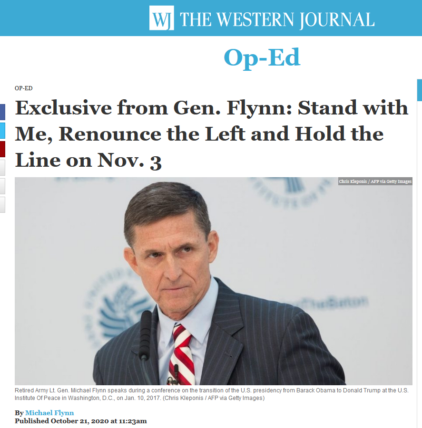Click the dark blue Facebook share button
This screenshot has width=422, height=428.
pyautogui.click(x=2, y=112)
